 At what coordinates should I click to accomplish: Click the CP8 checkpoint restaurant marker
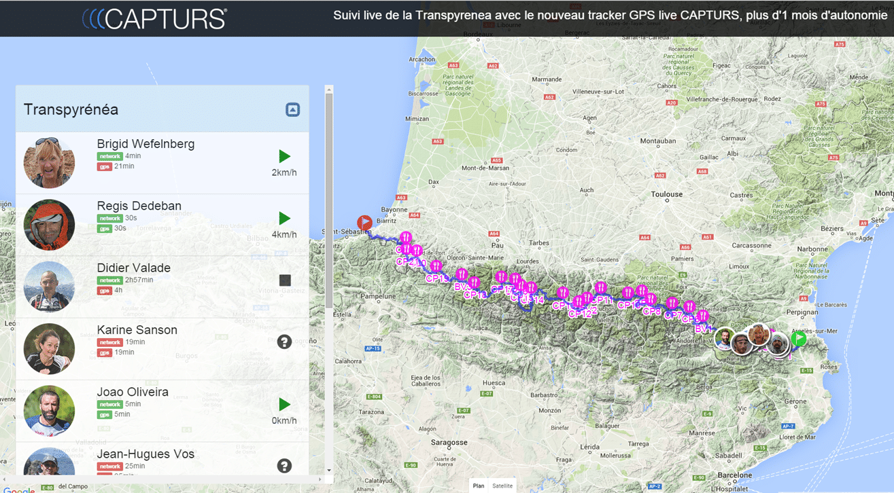pyautogui.click(x=651, y=297)
